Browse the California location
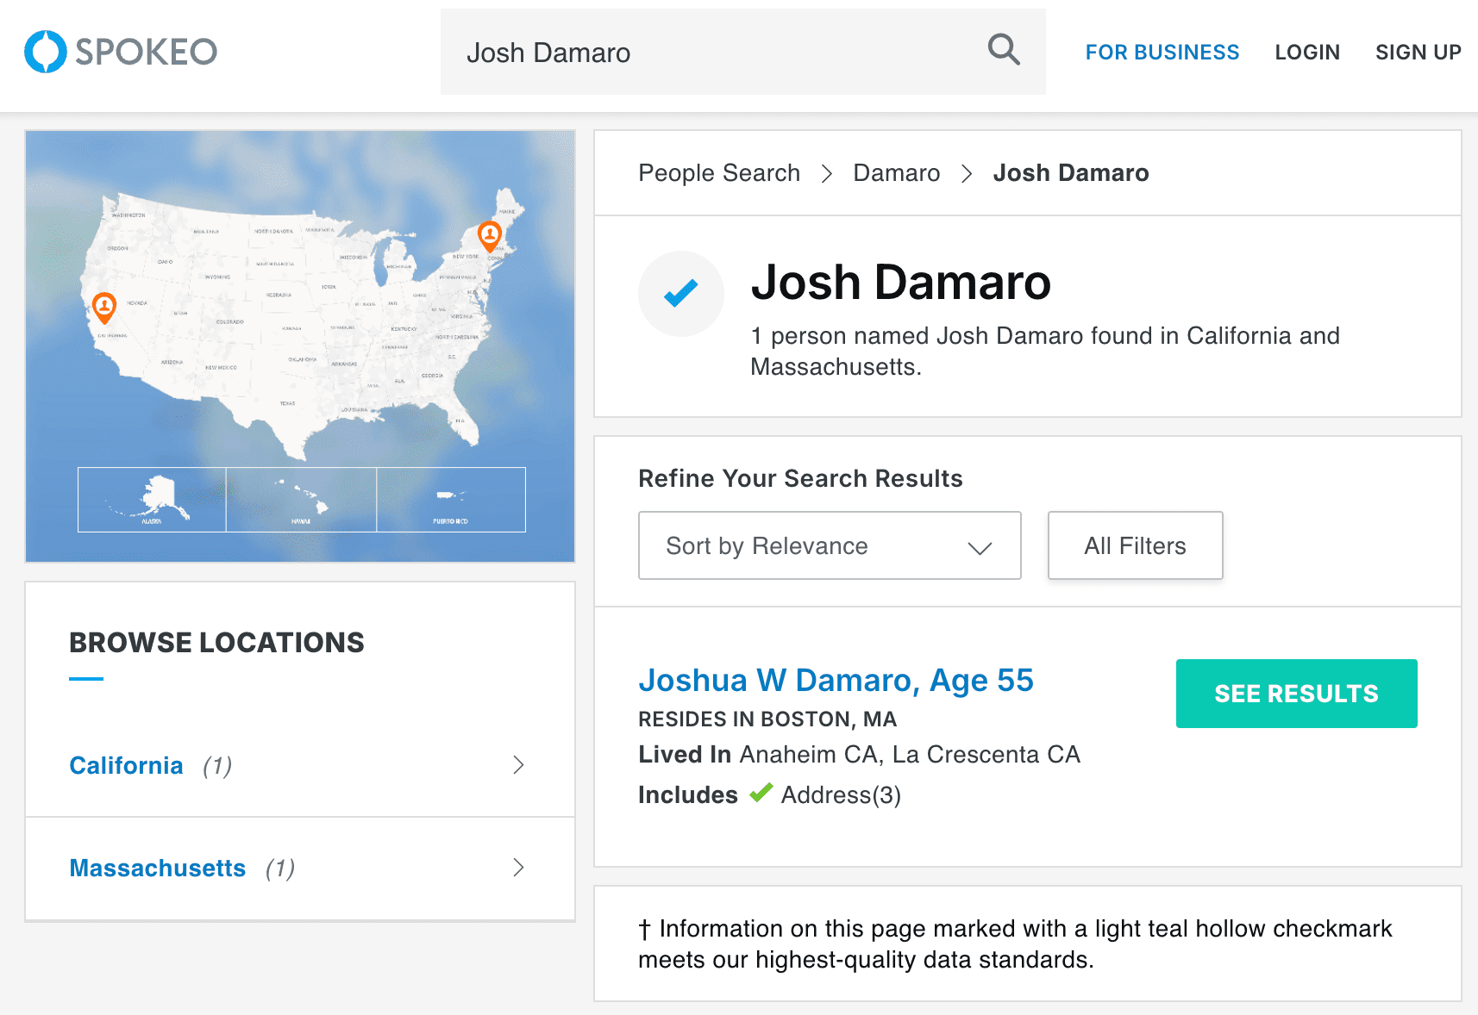1478x1015 pixels. point(126,766)
